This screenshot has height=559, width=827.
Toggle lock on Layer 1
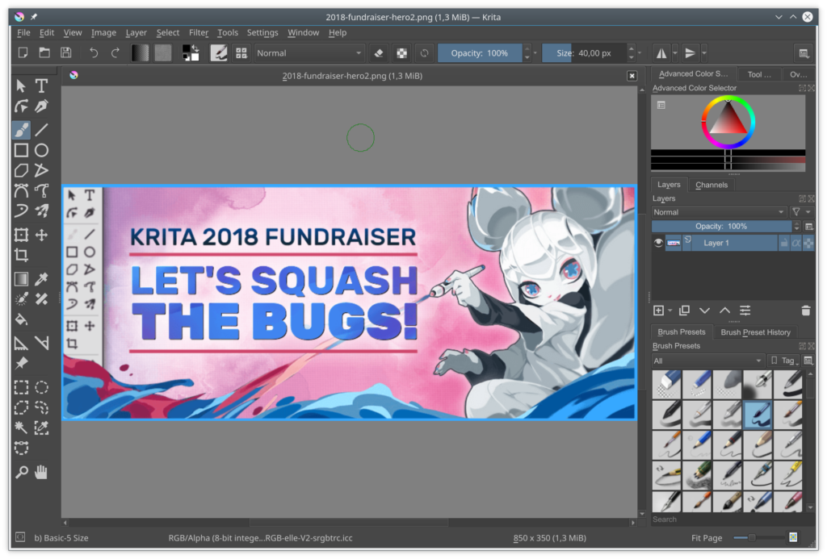click(x=783, y=243)
